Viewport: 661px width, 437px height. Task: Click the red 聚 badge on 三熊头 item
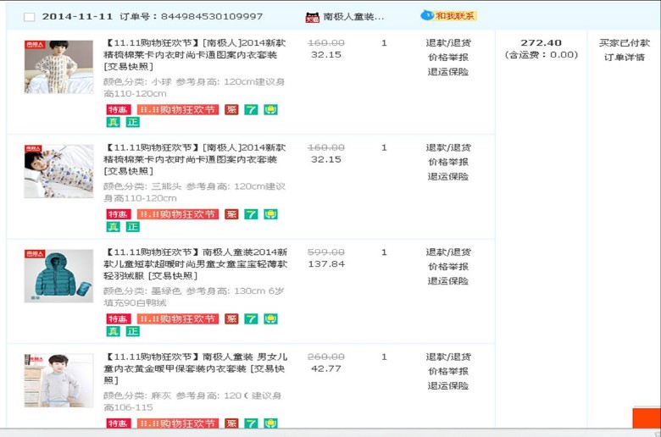(x=231, y=214)
